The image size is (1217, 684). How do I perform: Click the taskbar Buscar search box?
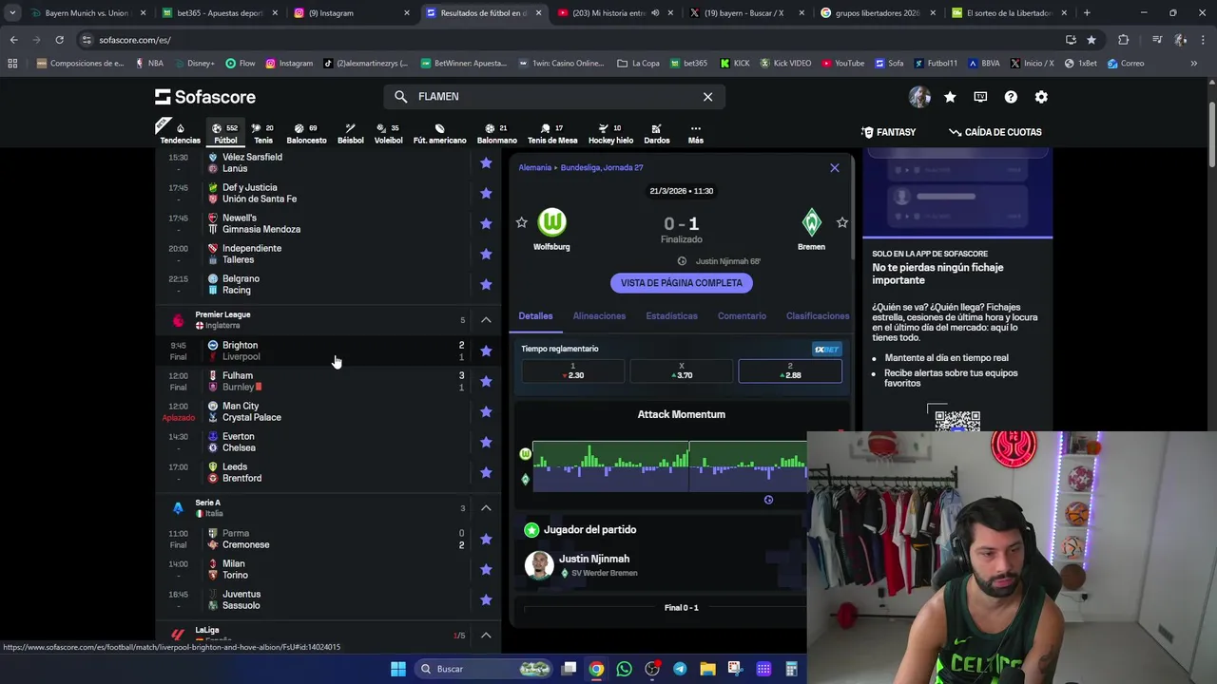[x=485, y=669]
